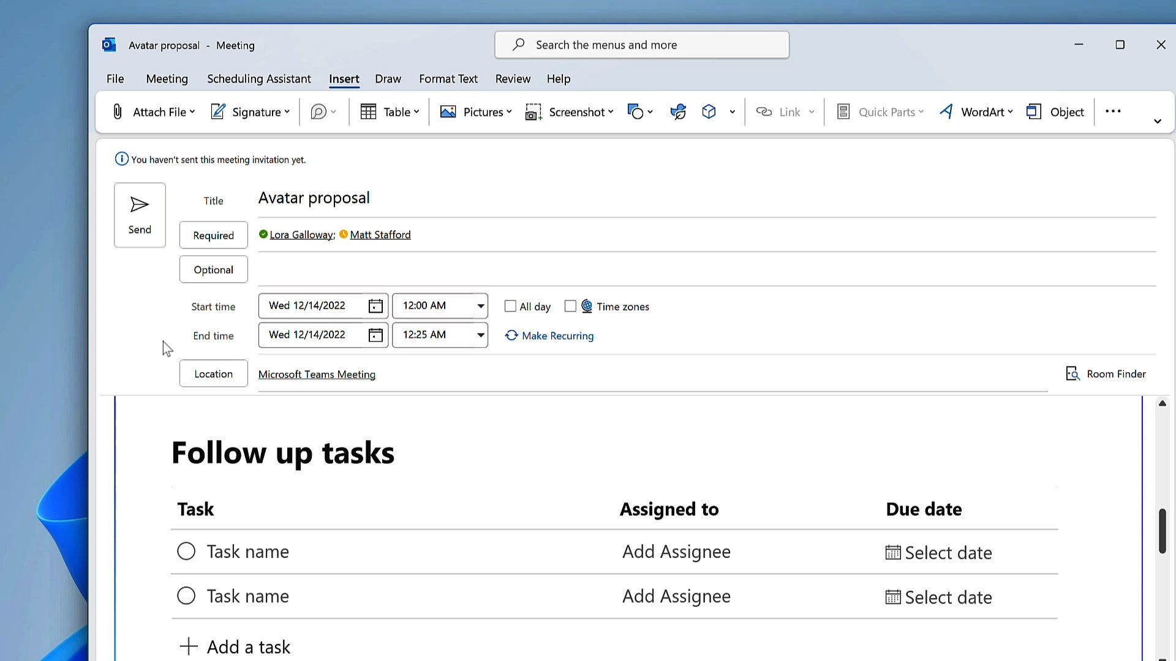Switch to Scheduling Assistant tab
This screenshot has width=1176, height=661.
click(x=258, y=78)
